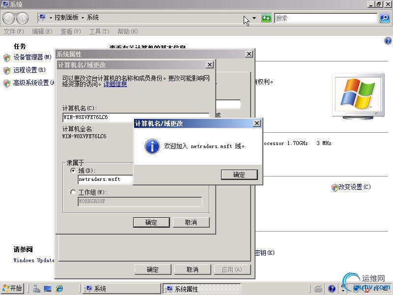Click 取消 in the 系统属性 dialog
393x295 pixels.
193,269
